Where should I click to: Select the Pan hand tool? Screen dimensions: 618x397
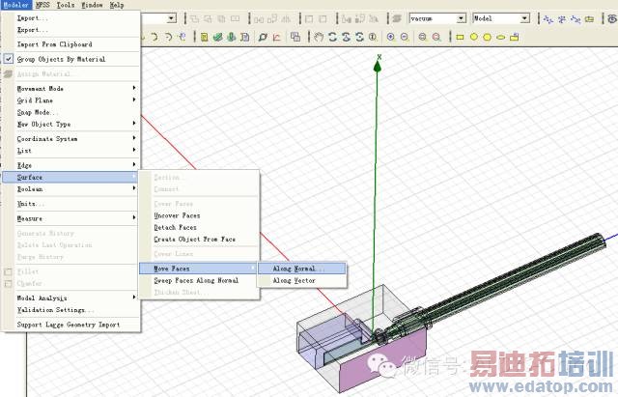coord(319,37)
